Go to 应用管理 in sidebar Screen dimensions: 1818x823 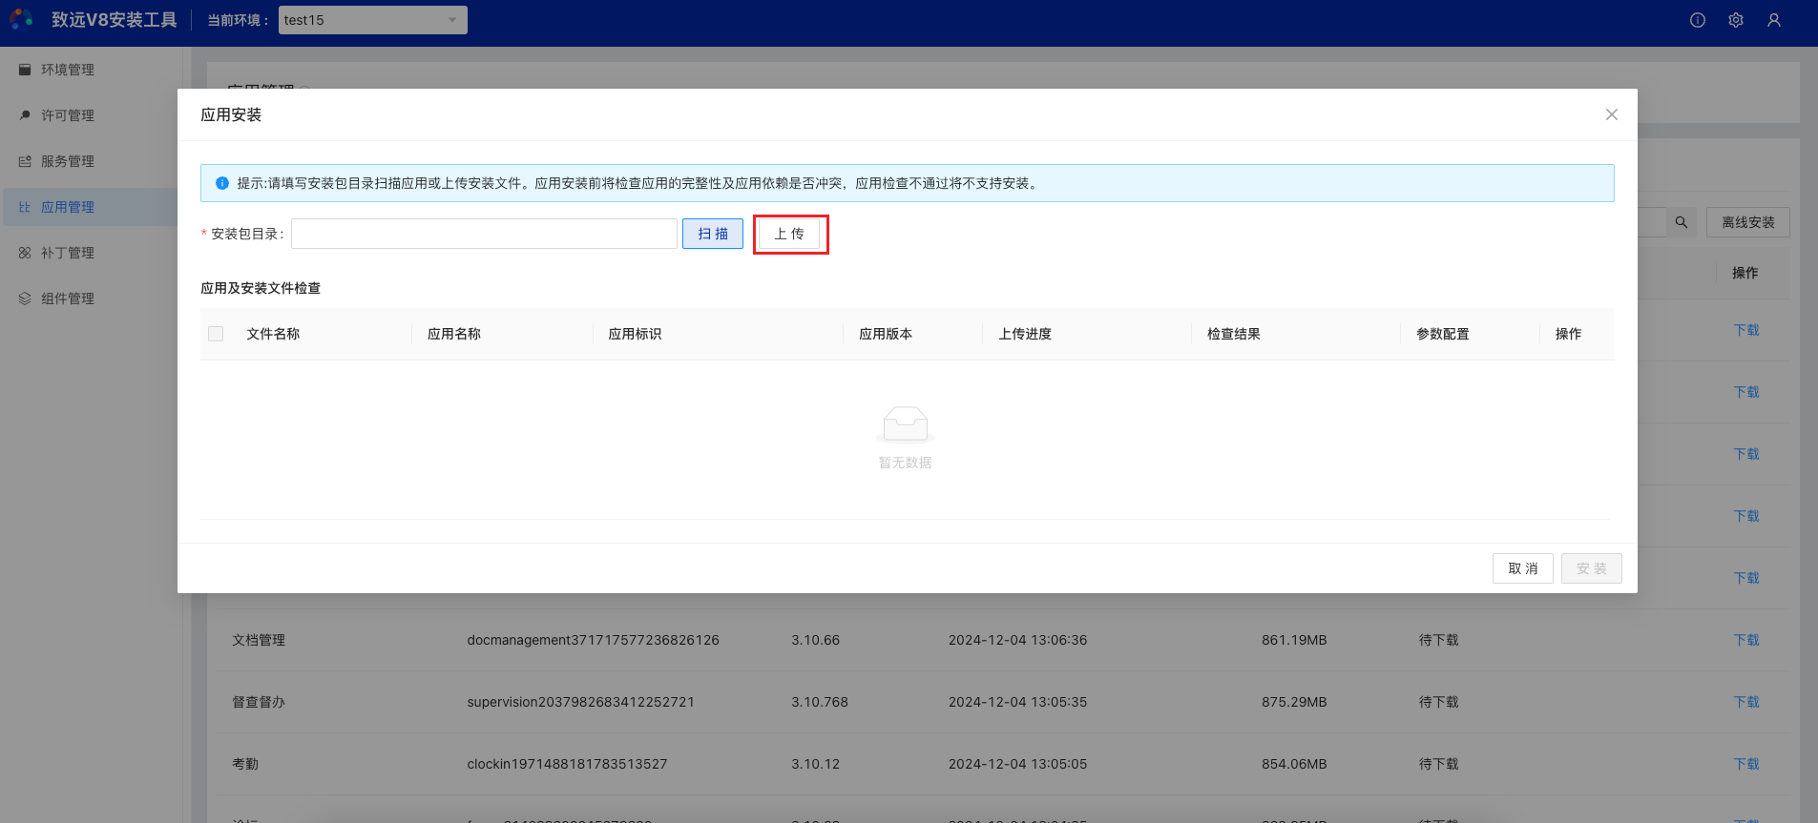[67, 207]
